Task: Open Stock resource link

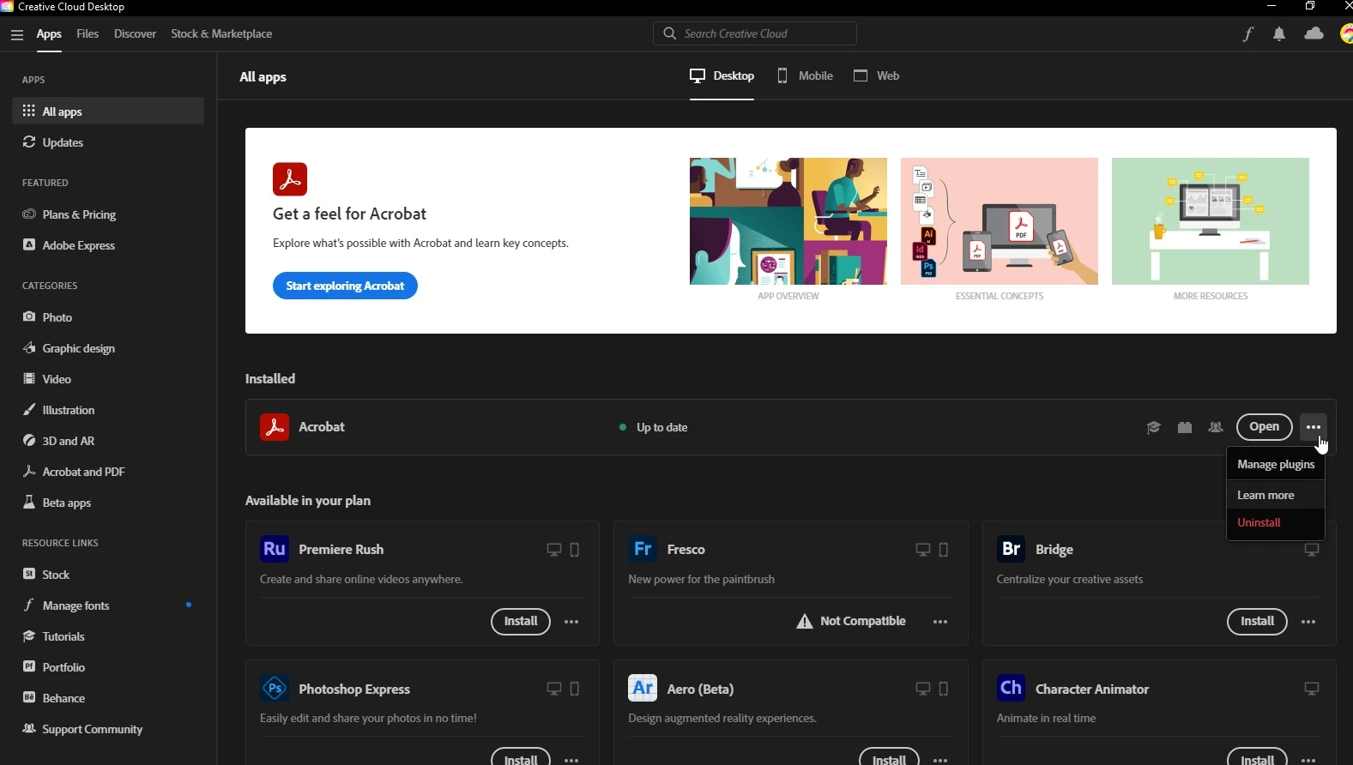Action: 108,575
